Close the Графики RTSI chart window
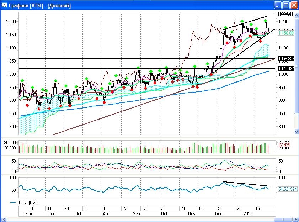This screenshot has height=222, width=299. coord(294,5)
